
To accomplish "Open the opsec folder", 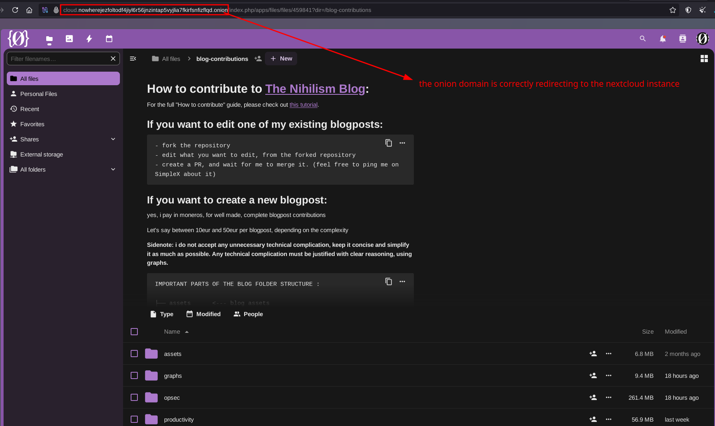I will [172, 397].
